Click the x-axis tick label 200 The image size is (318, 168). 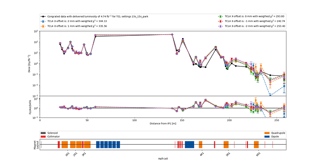click(230, 120)
